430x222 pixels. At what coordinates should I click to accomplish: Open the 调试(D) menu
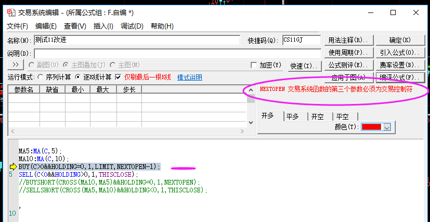point(132,26)
